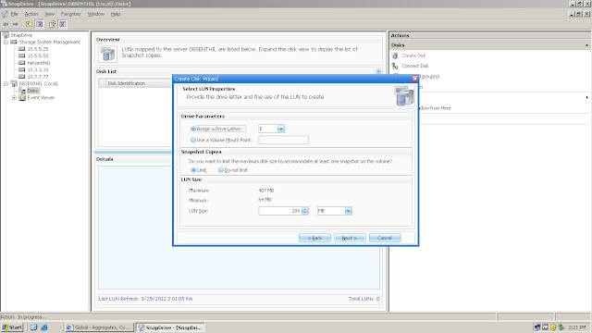Select Use a Volume Mount Point radio button
Image resolution: width=592 pixels, height=333 pixels.
pos(193,140)
